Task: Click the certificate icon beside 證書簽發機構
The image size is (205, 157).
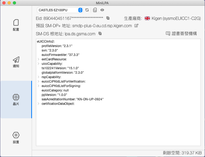Action: 168,34
